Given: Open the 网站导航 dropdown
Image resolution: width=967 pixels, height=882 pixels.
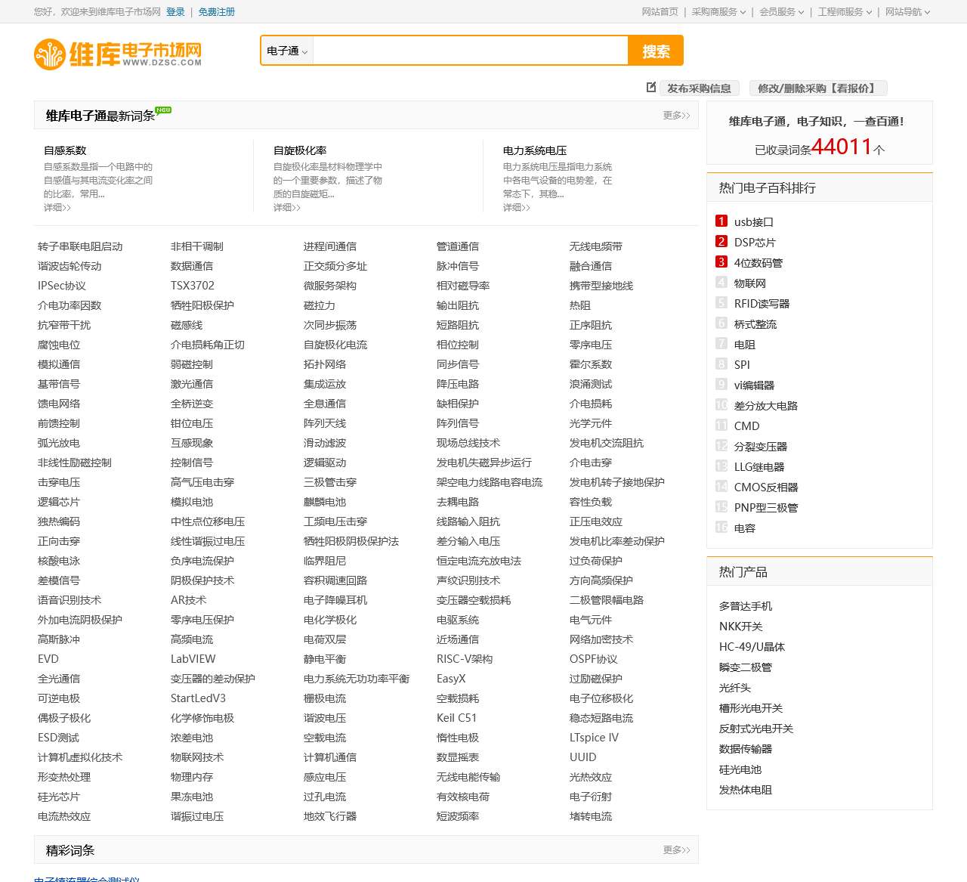Looking at the screenshot, I should (907, 12).
